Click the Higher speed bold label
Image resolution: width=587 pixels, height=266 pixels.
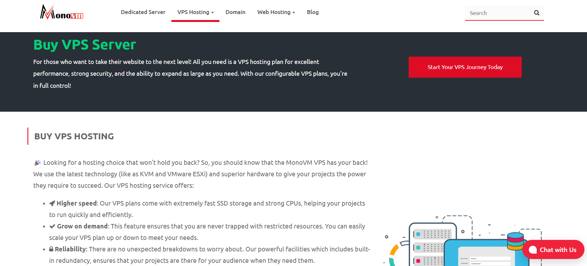click(77, 203)
